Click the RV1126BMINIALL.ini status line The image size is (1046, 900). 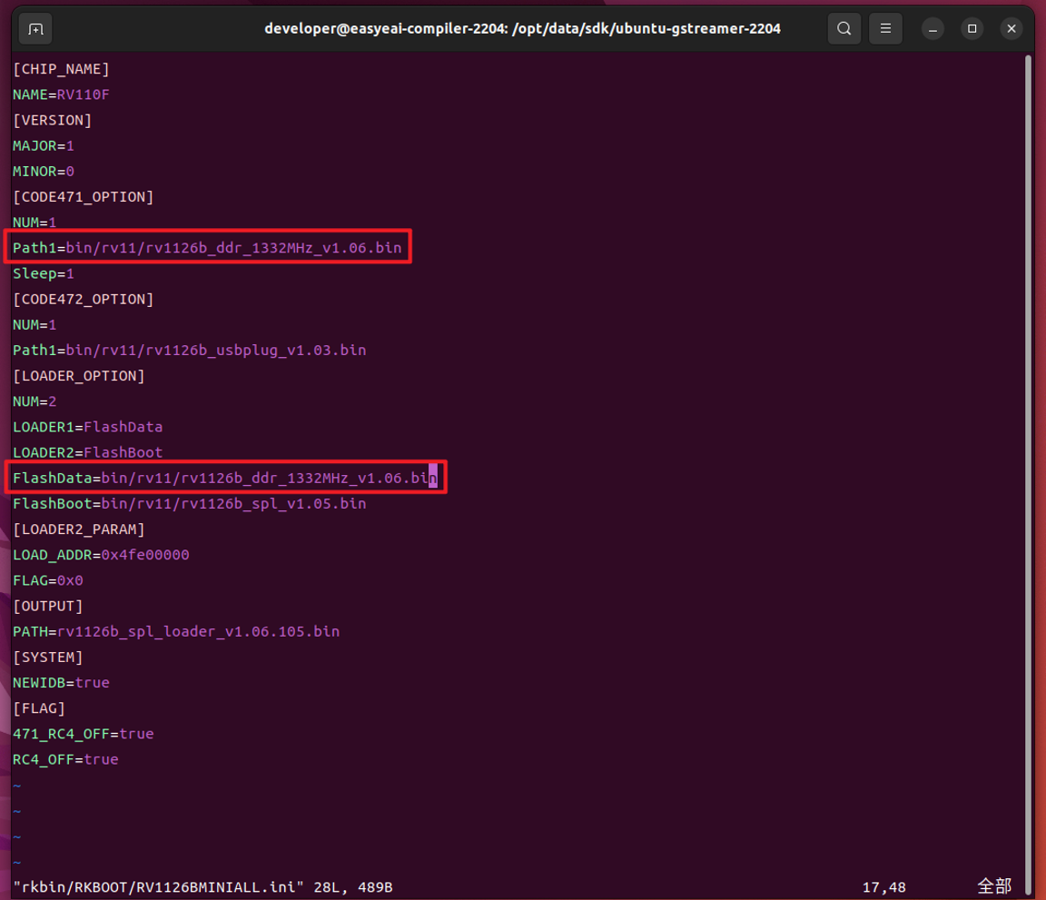[x=202, y=887]
